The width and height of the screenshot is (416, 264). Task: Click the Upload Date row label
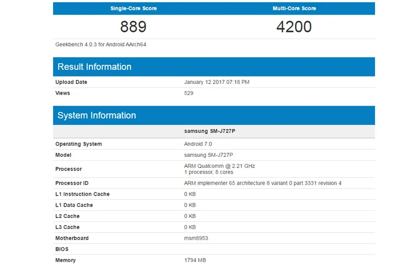click(x=71, y=82)
